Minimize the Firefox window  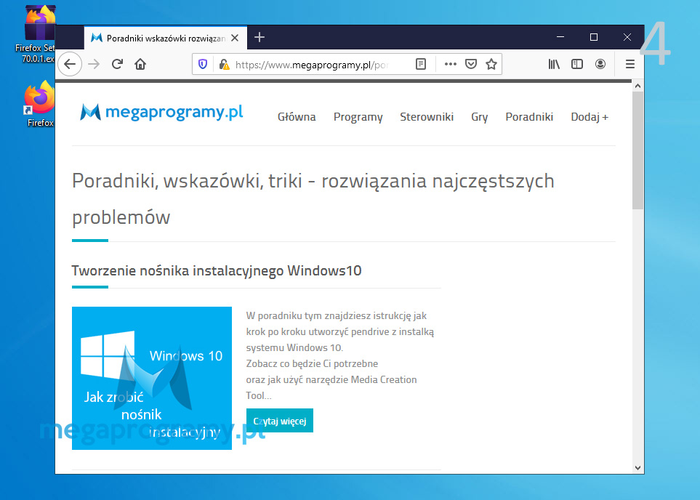click(x=560, y=37)
